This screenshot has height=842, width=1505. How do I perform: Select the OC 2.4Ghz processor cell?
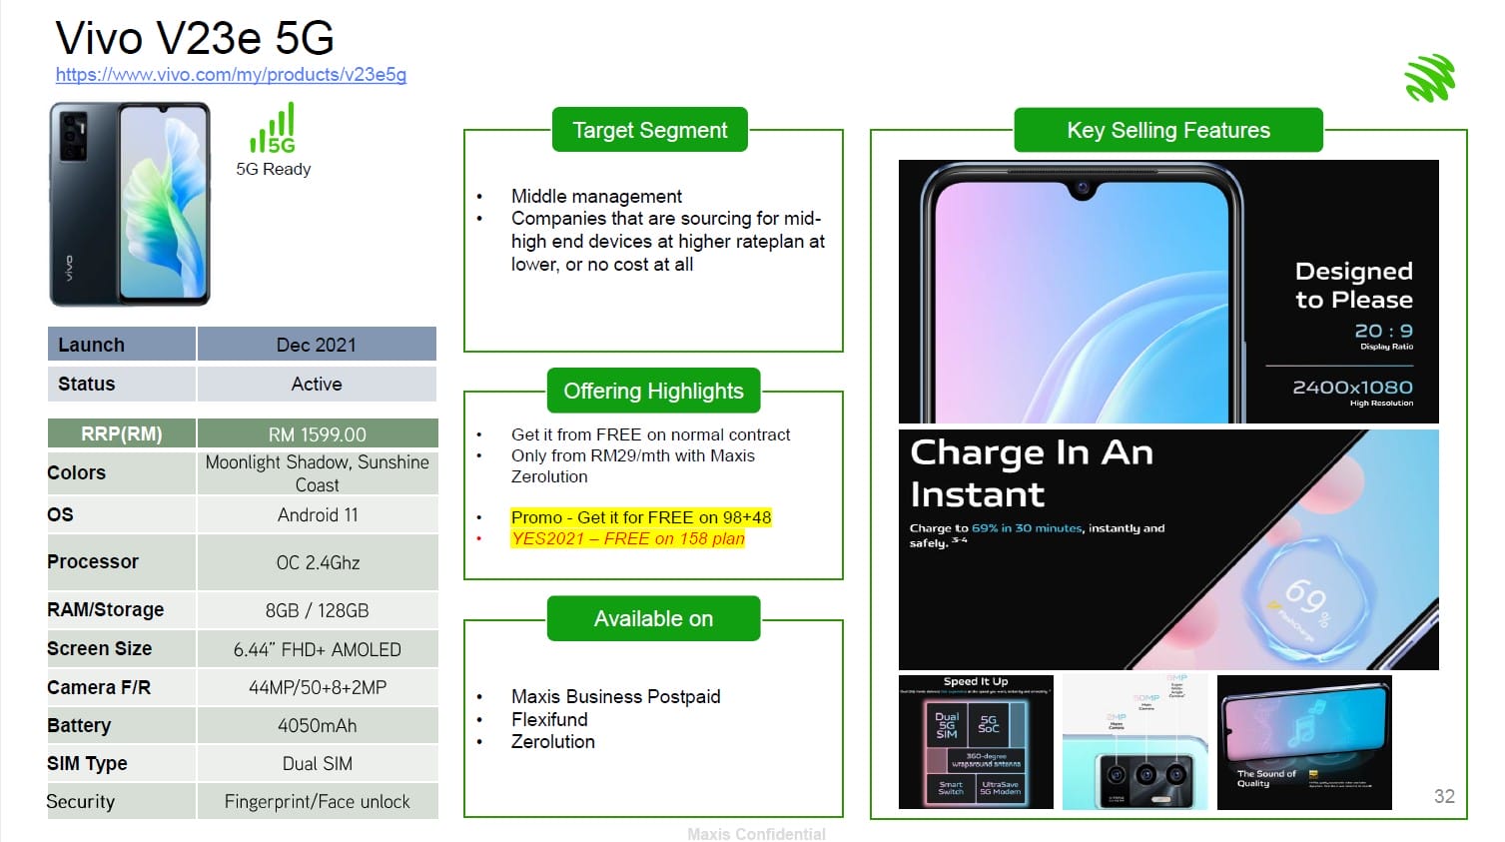click(x=317, y=562)
